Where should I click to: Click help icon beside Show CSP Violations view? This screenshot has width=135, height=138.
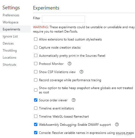click(81, 72)
